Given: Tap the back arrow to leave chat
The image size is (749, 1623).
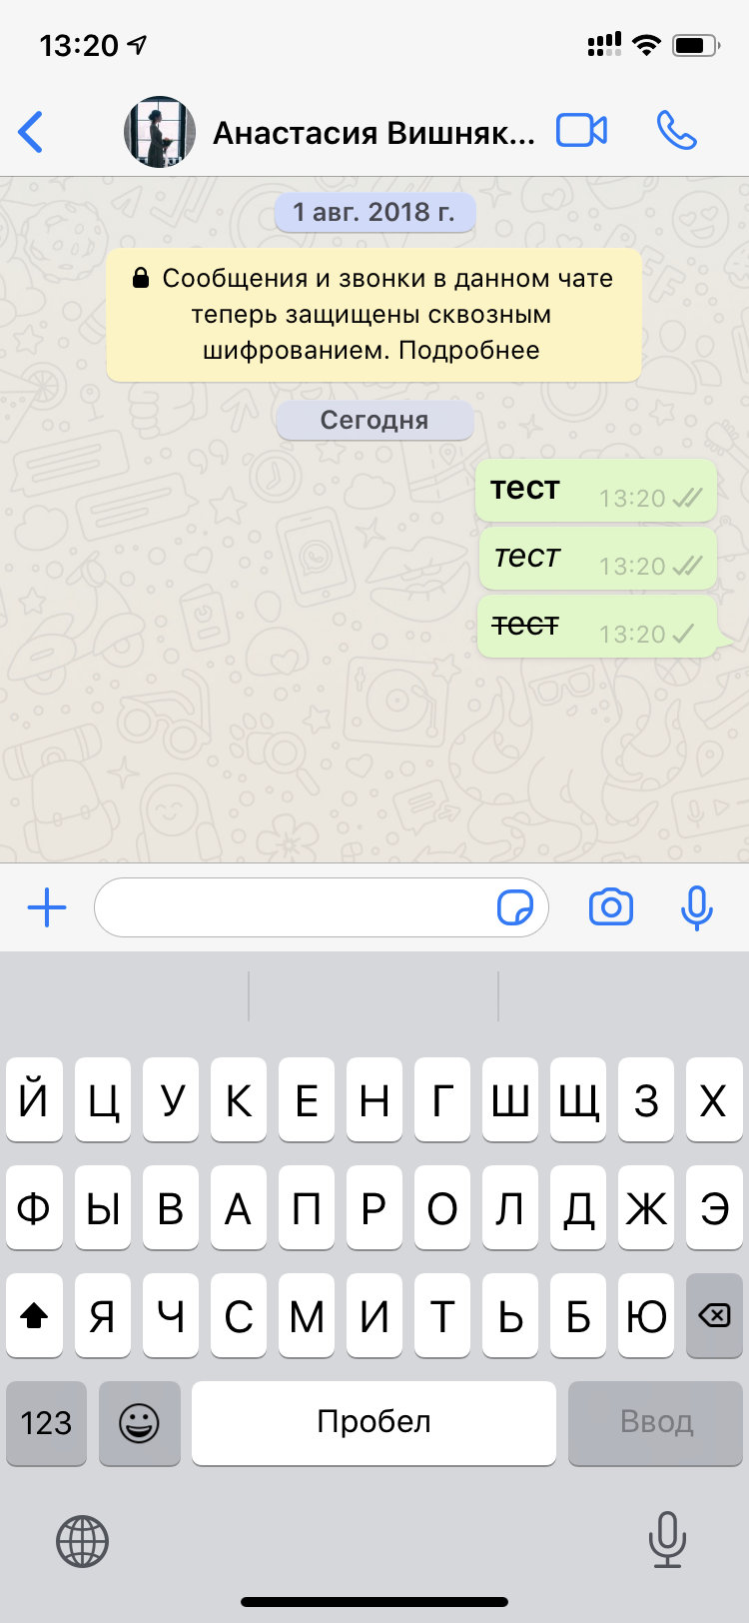Looking at the screenshot, I should [x=31, y=132].
